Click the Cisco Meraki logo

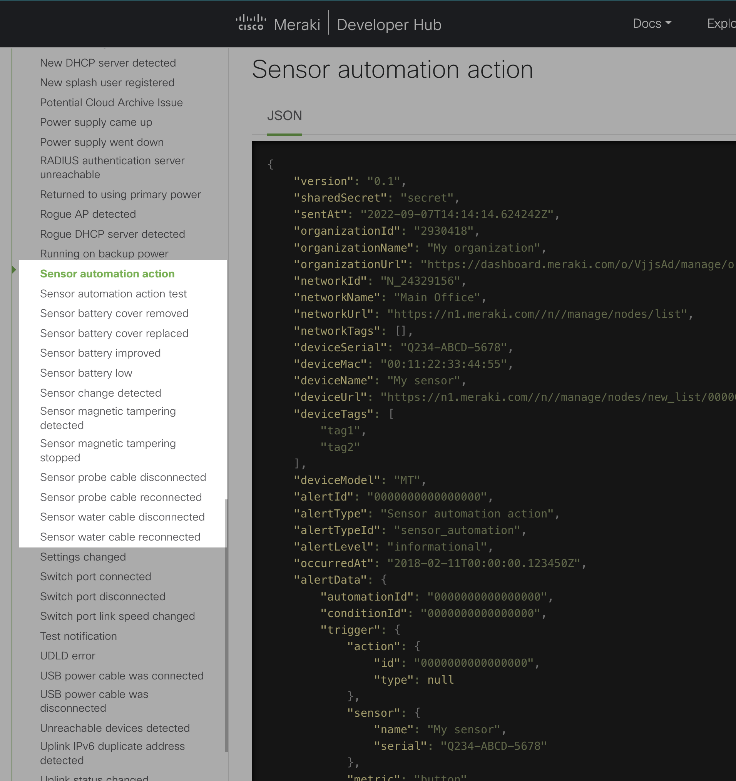click(278, 24)
